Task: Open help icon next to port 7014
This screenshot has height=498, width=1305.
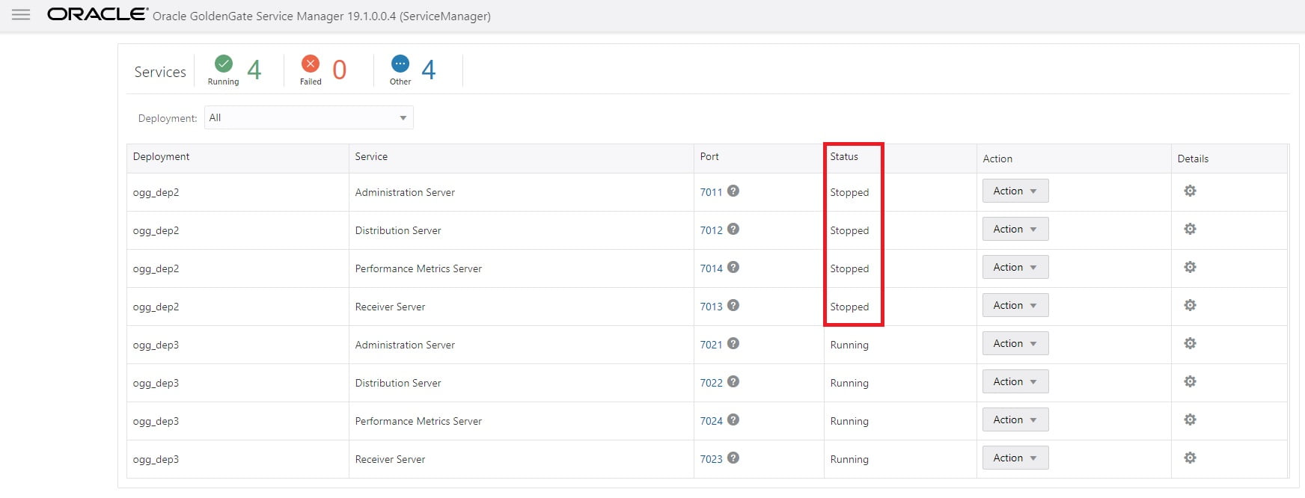Action: click(733, 267)
